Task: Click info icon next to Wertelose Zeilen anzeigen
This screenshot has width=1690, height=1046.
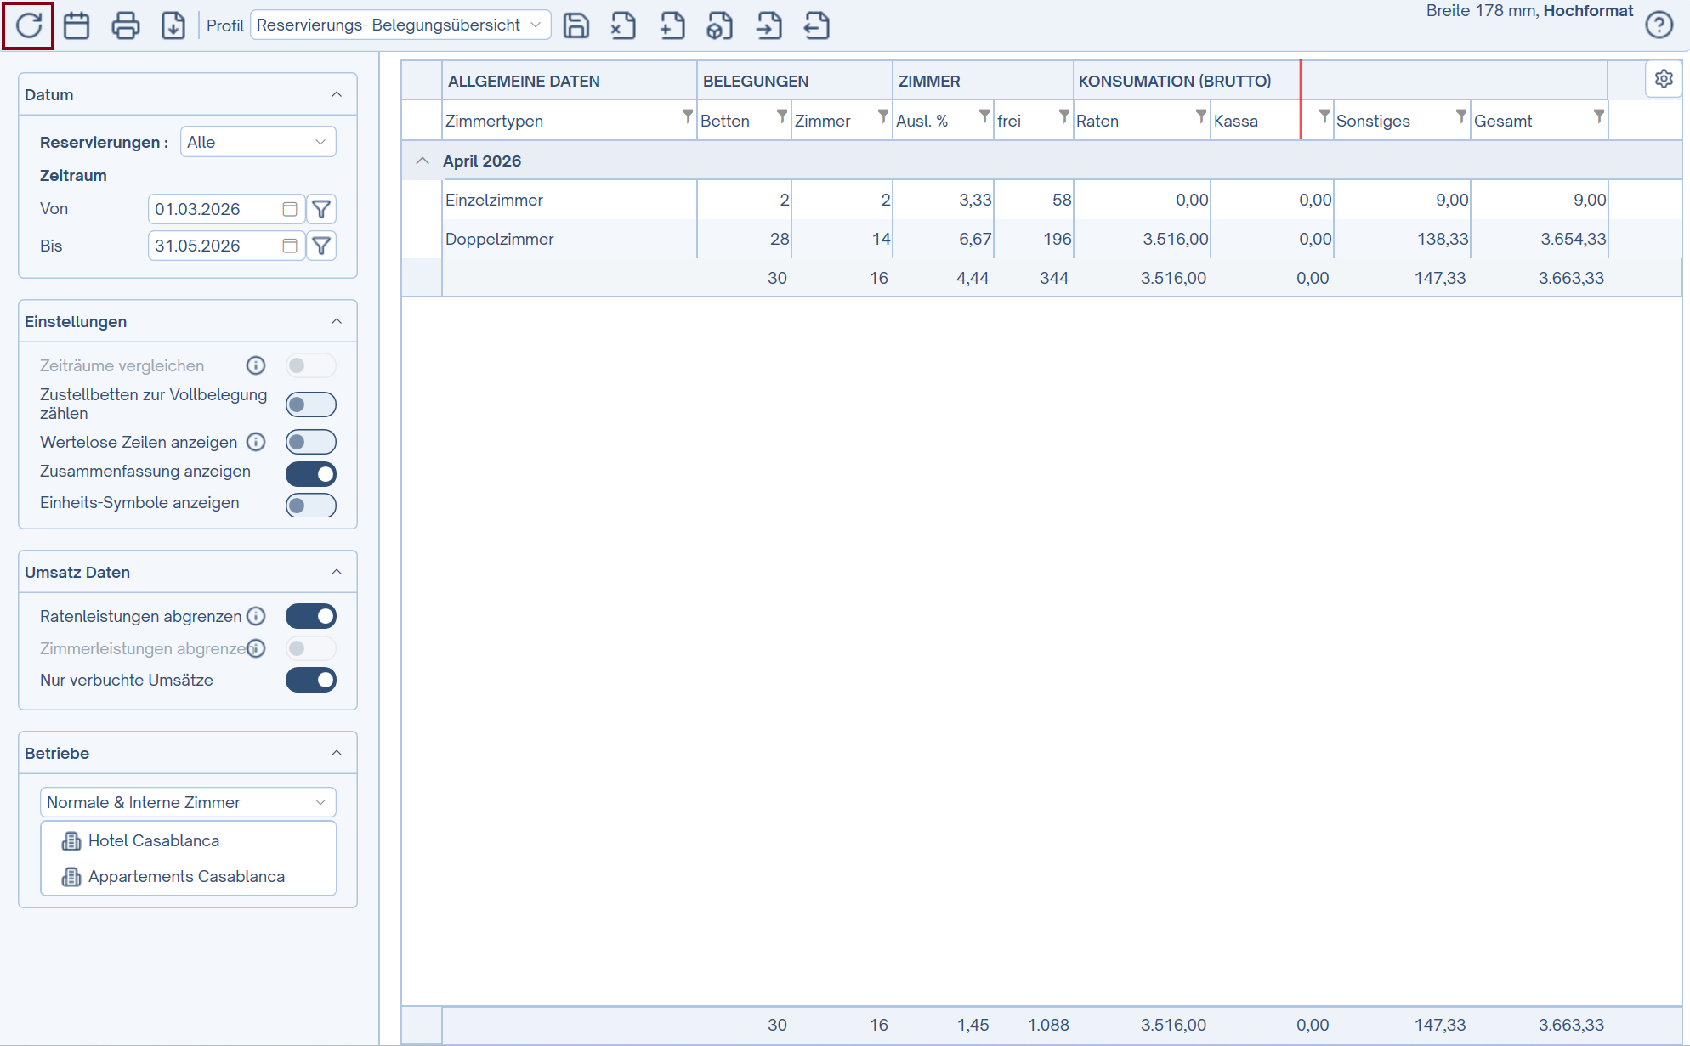Action: (256, 442)
